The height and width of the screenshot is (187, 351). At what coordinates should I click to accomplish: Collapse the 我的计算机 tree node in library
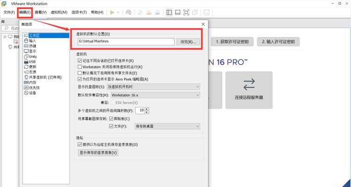click(x=5, y=36)
